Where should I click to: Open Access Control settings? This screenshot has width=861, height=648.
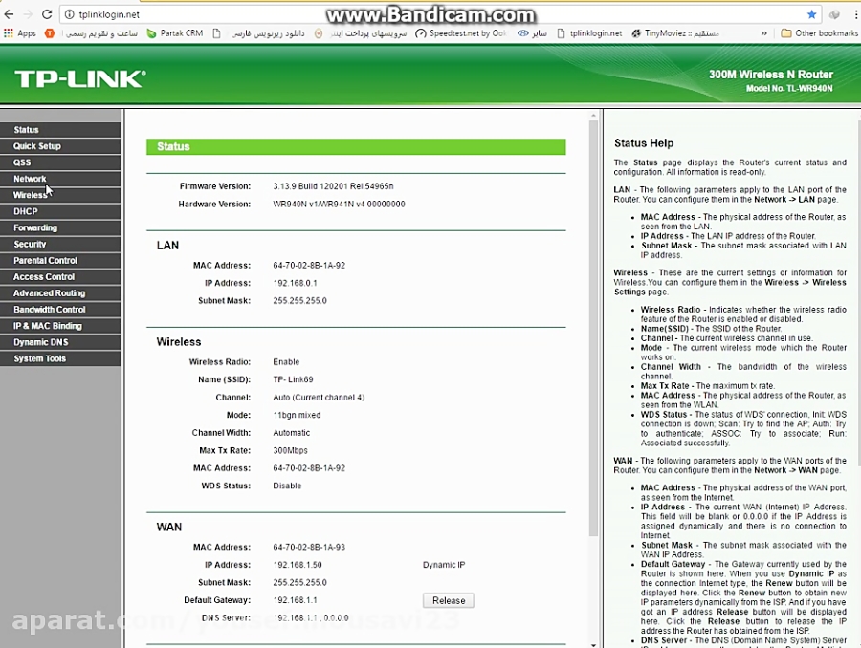coord(60,277)
